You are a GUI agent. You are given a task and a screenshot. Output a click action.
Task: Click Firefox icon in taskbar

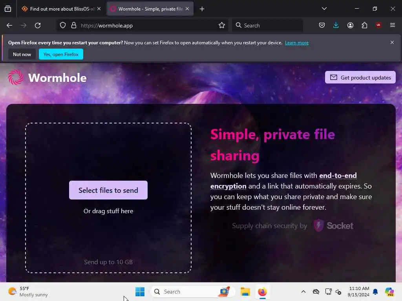point(262,292)
